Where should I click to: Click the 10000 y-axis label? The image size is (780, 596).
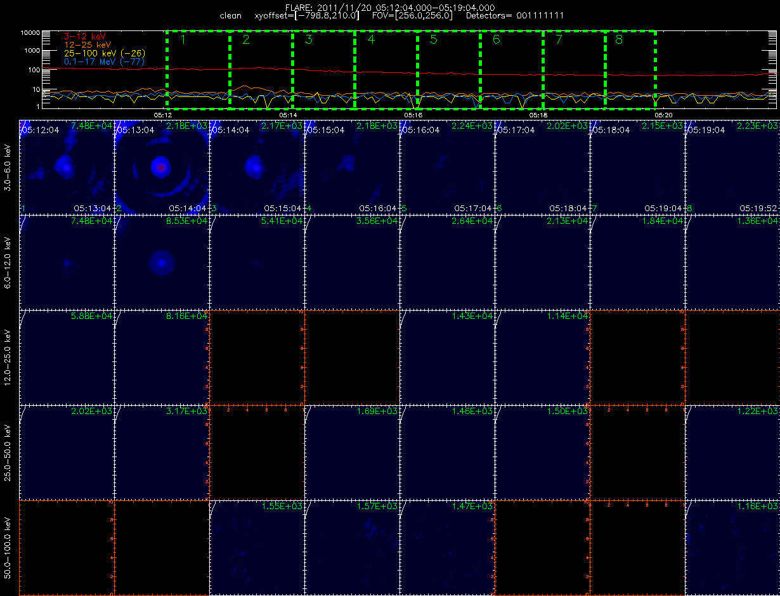(x=30, y=32)
